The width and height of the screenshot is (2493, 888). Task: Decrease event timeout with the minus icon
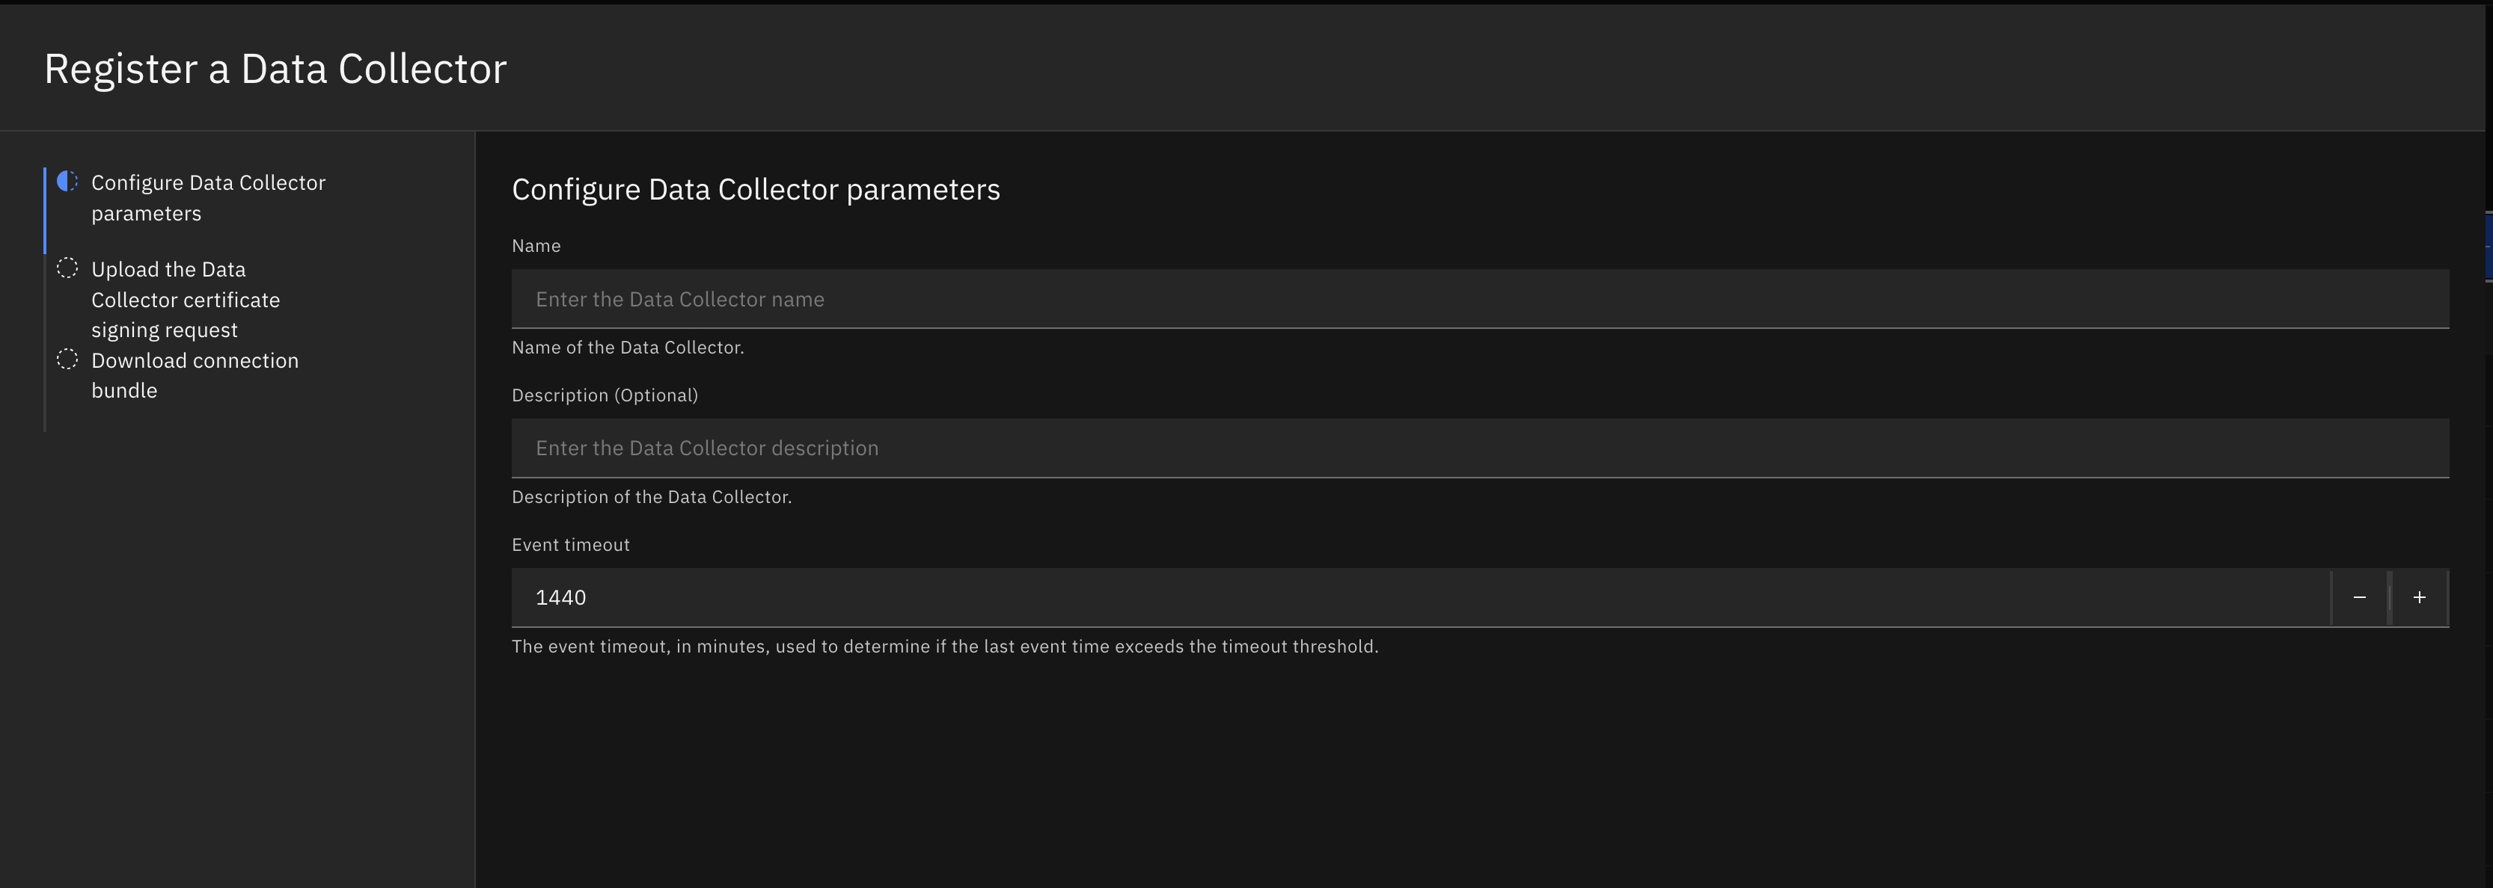(2360, 598)
